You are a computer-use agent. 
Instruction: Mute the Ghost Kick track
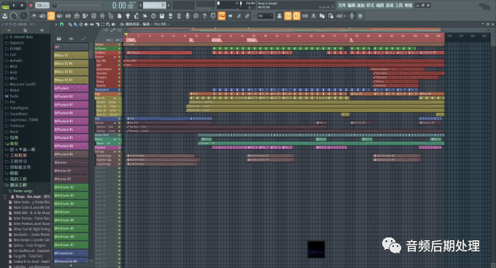[x=119, y=135]
